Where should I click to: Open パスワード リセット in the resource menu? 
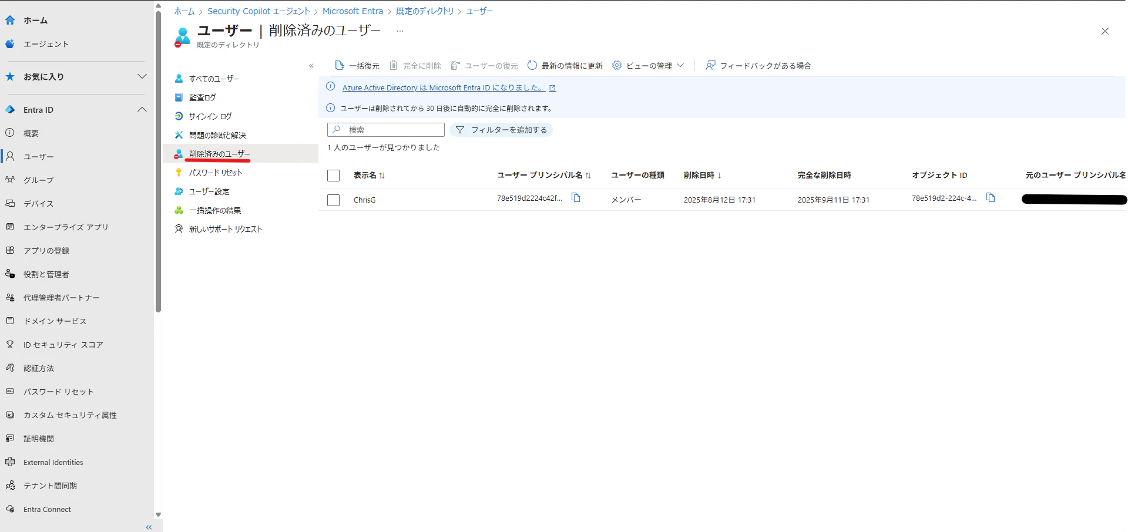[x=215, y=173]
